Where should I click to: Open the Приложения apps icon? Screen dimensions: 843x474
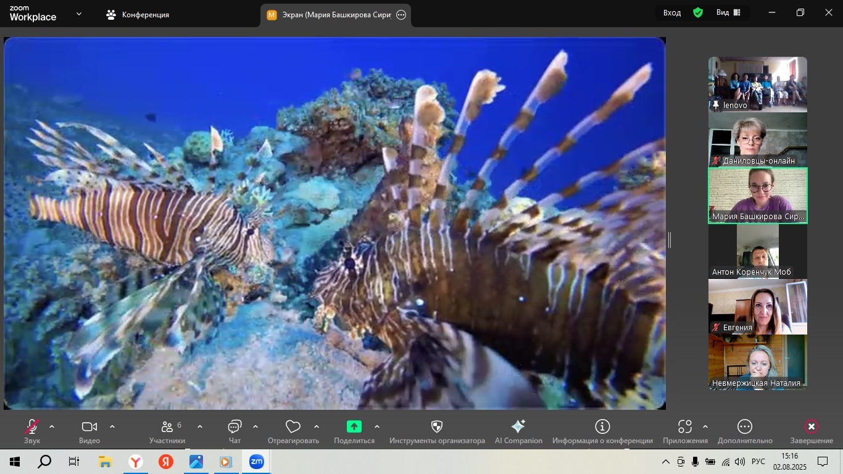point(684,427)
